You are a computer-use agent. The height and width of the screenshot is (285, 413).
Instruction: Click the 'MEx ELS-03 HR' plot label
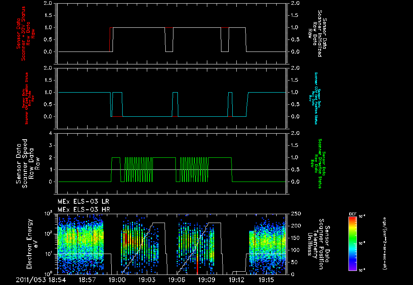(84, 210)
